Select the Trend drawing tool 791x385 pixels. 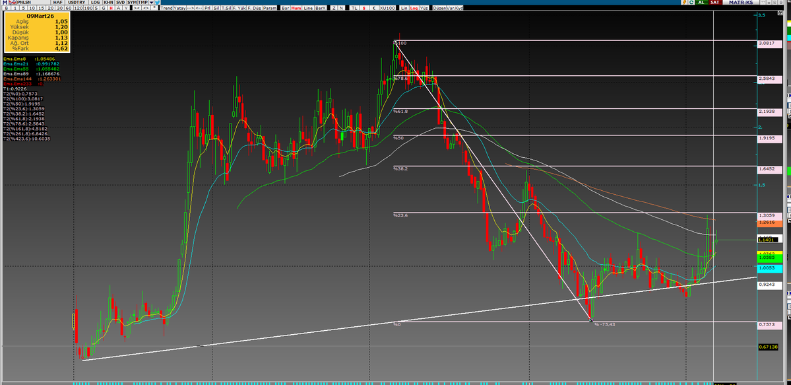(166, 8)
